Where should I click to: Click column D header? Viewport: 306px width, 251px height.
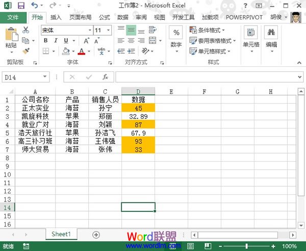pos(138,91)
